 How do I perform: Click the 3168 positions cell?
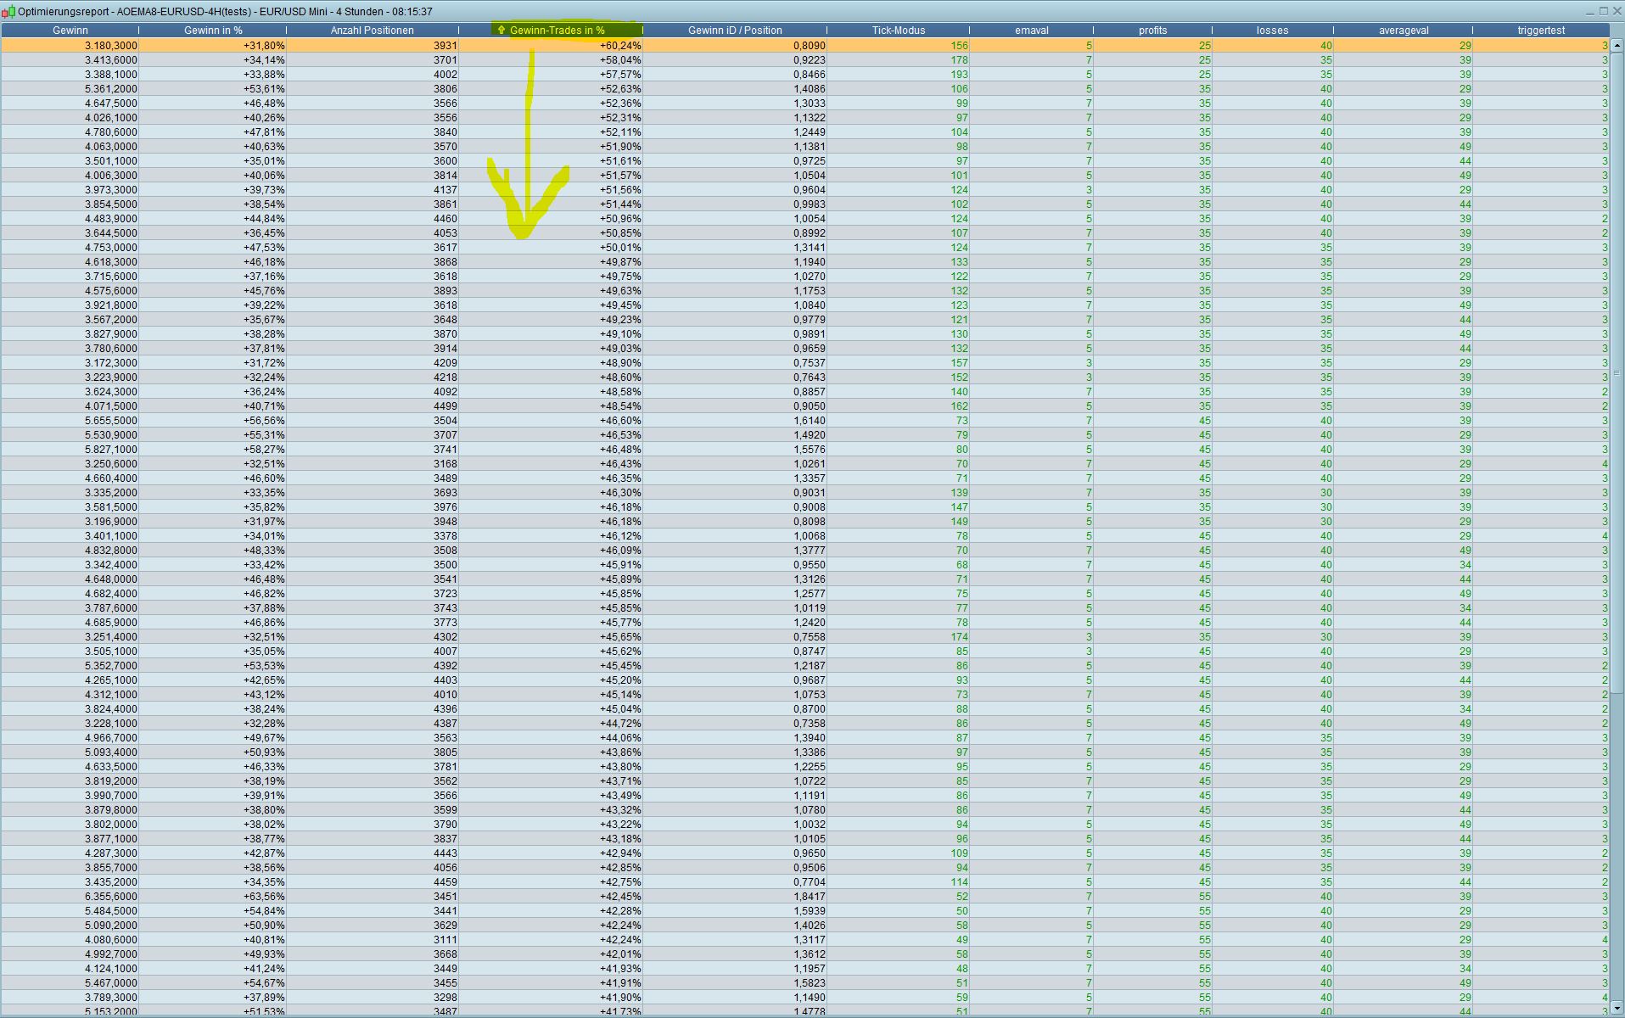(373, 464)
